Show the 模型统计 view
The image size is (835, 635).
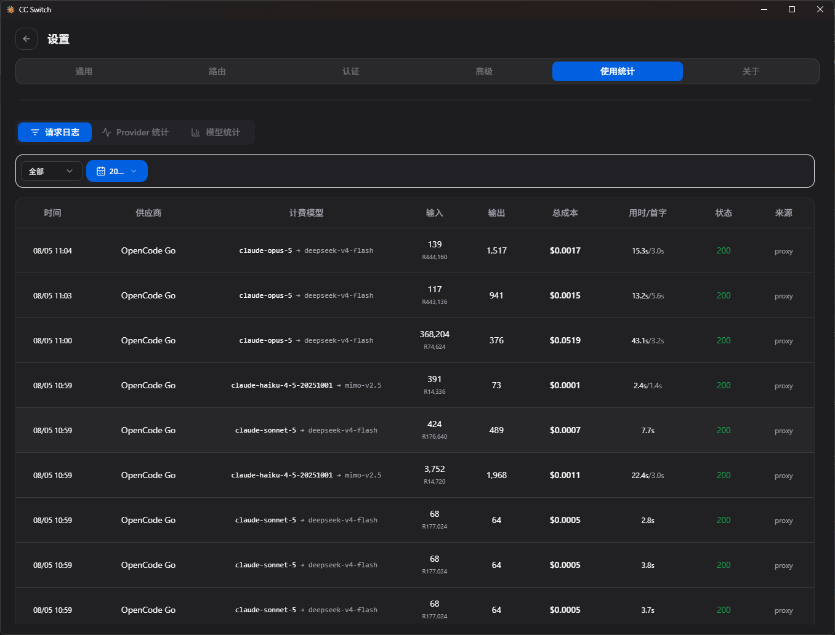coord(216,132)
